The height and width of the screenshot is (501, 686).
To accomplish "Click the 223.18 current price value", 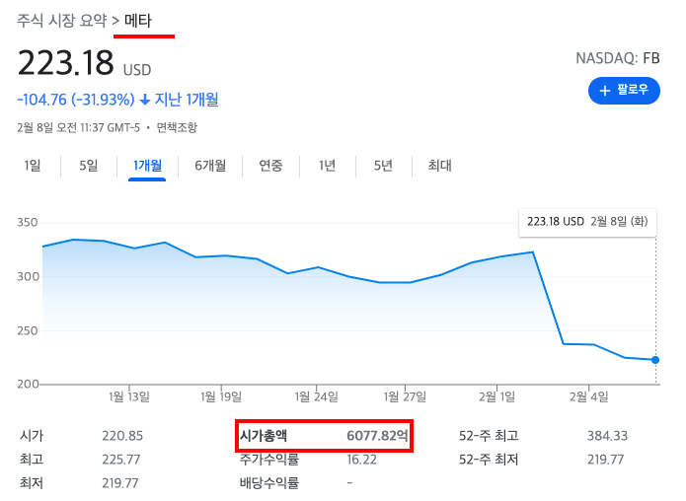I will pyautogui.click(x=65, y=62).
